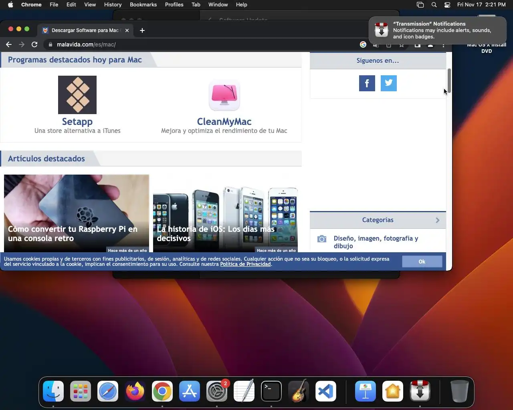Open the Help menu
Screen dimensions: 513x410
click(242, 4)
